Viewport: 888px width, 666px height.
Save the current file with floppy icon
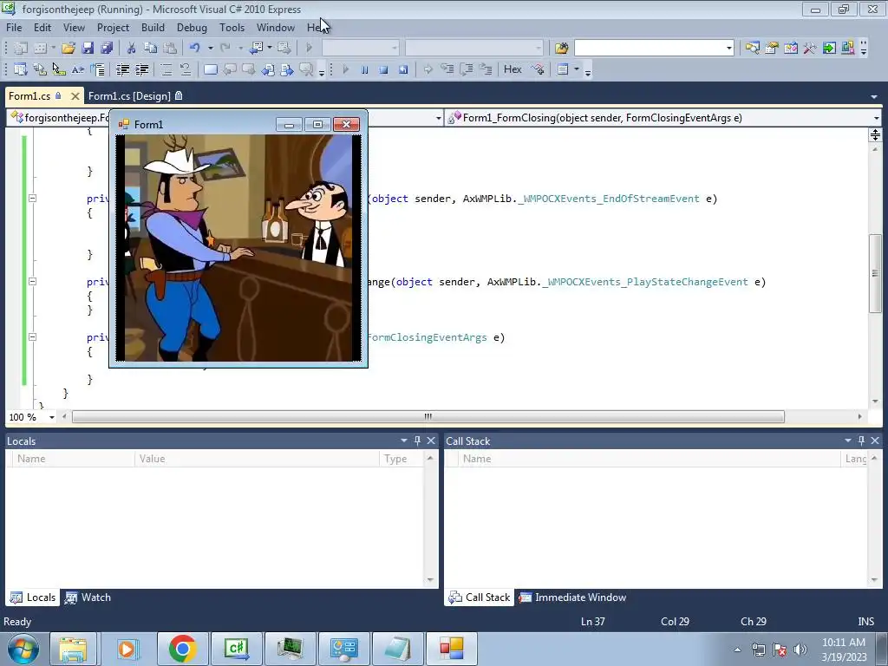(88, 49)
